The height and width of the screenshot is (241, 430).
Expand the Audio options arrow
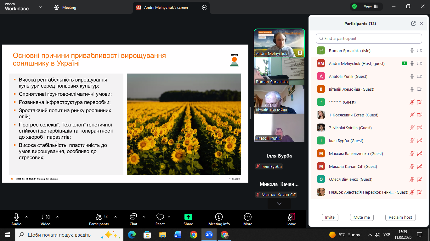(x=26, y=217)
